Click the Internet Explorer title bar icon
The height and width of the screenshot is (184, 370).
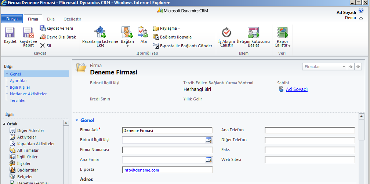coord(4,3)
